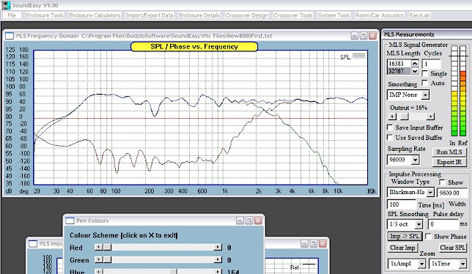Minimize the MLS Frequency Domain window
This screenshot has height=274, width=472.
click(355, 36)
